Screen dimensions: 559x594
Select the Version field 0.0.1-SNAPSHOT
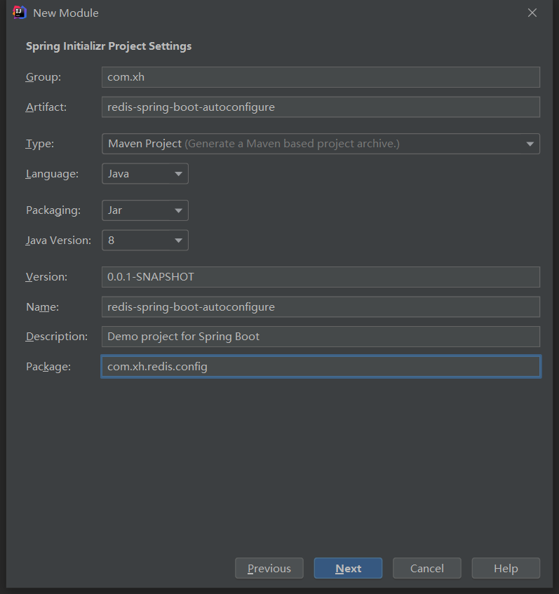tap(321, 277)
